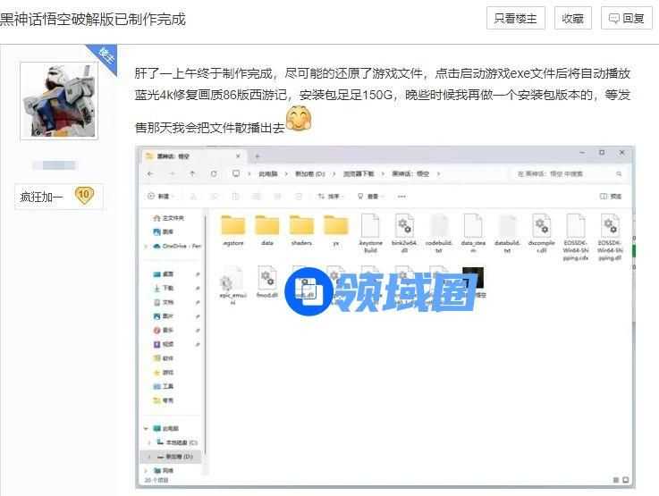Screen dimensions: 659x496
Task: Select the codebuild.txt file
Action: pyautogui.click(x=439, y=228)
